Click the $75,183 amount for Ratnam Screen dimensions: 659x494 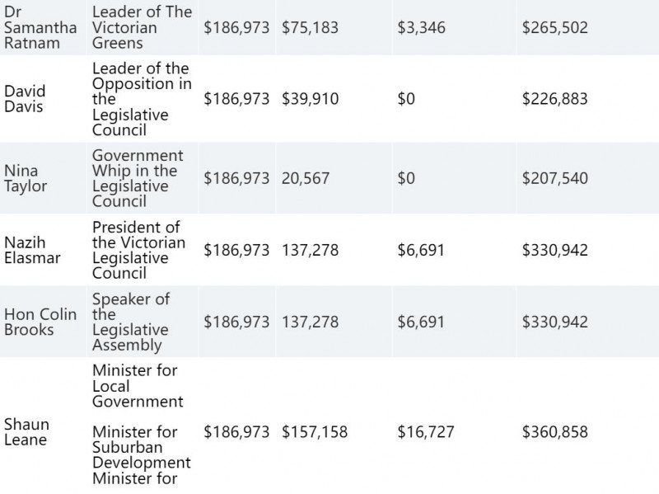click(310, 28)
